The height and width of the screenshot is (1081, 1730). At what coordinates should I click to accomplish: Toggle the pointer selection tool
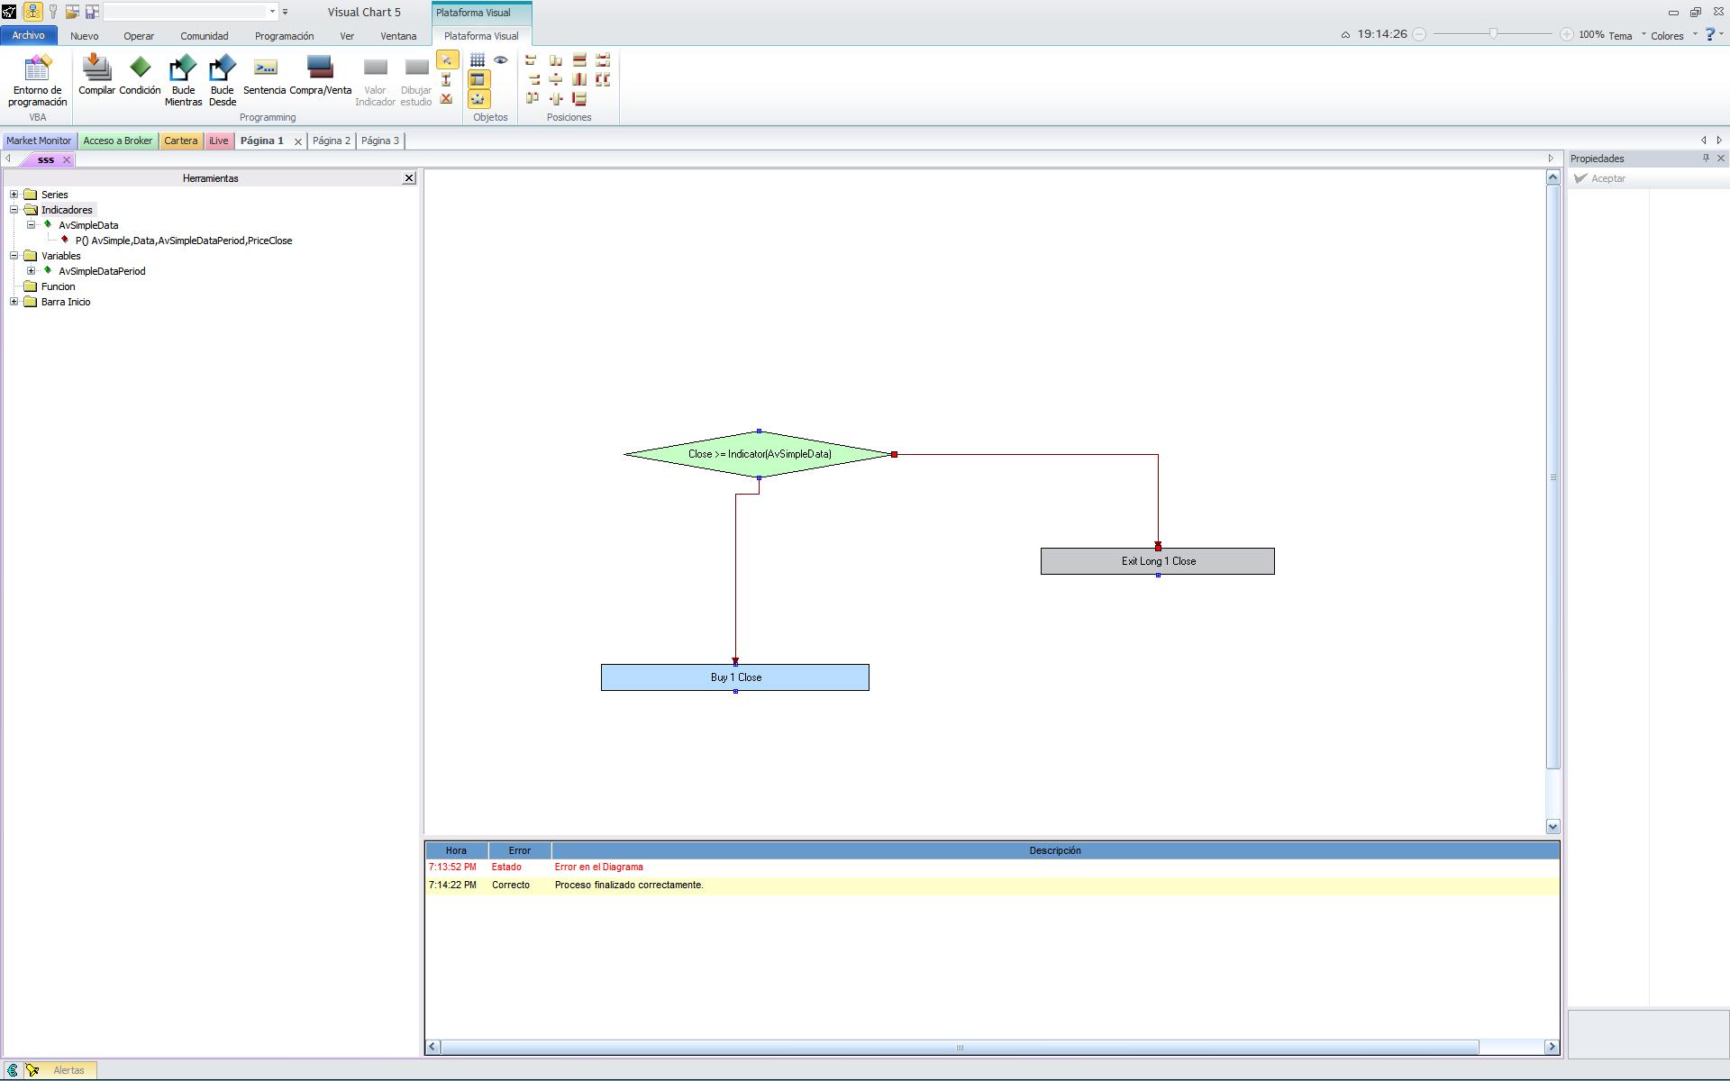[447, 60]
